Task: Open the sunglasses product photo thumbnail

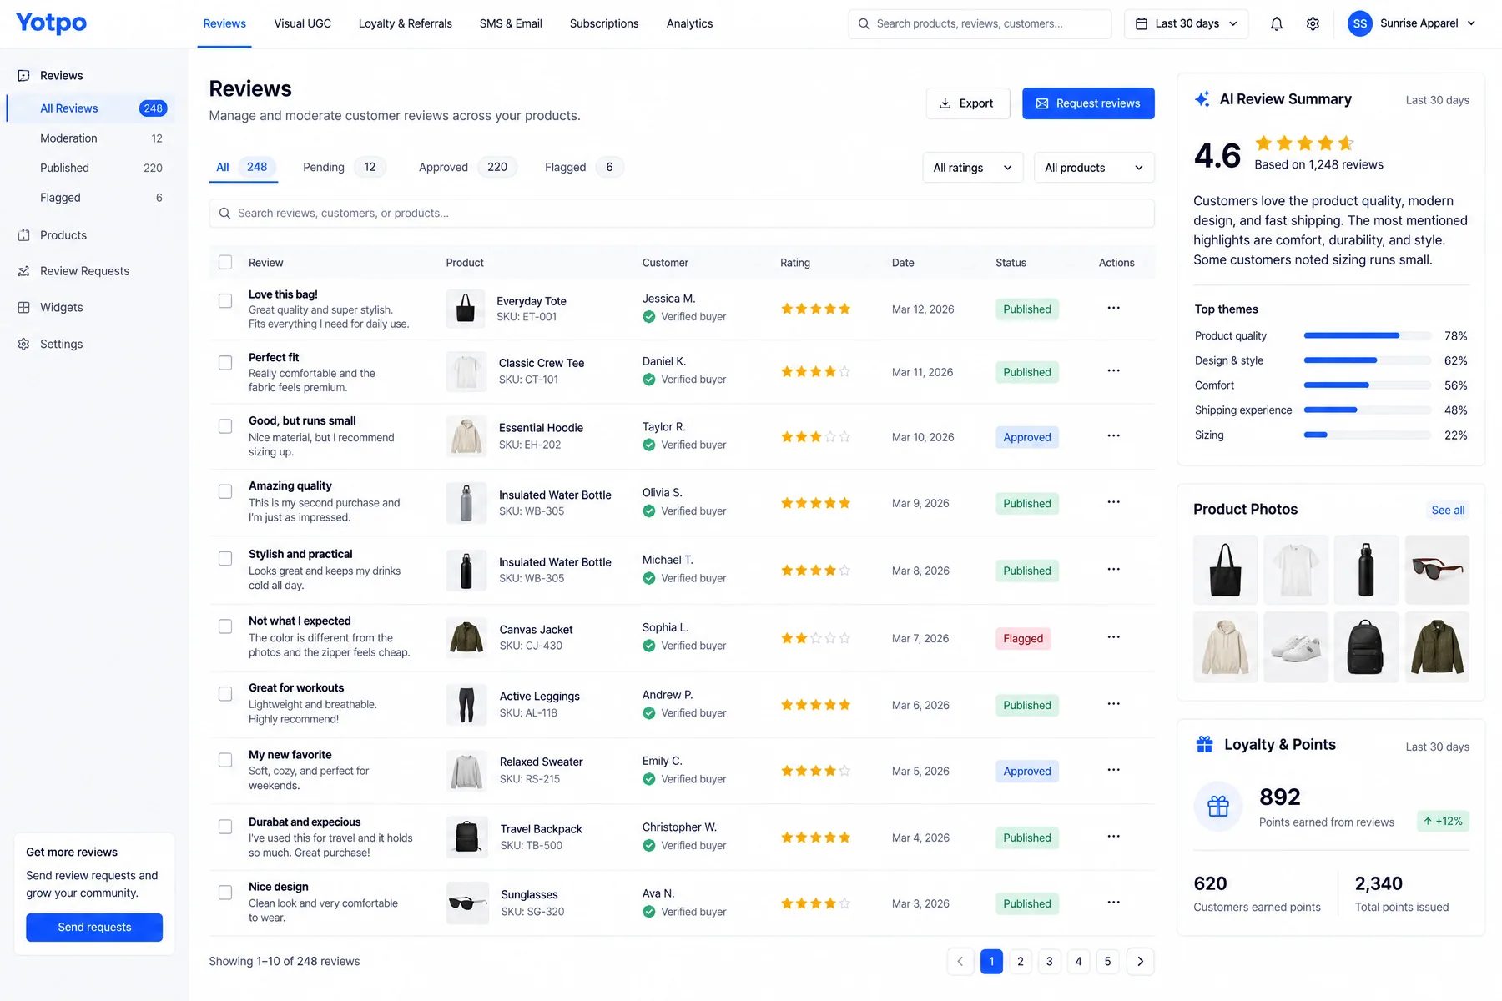Action: [1437, 570]
